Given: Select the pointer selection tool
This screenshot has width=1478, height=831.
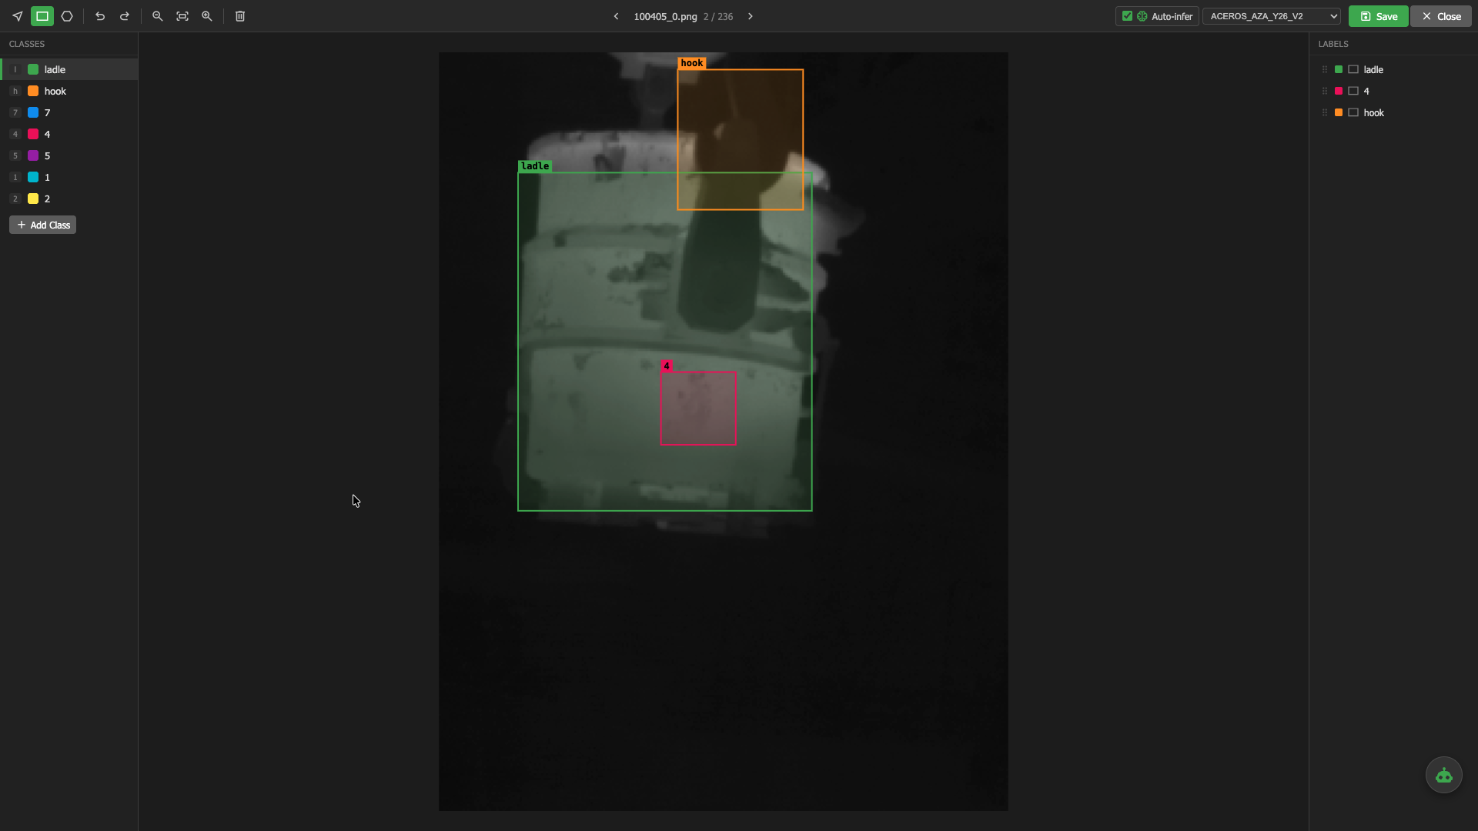Looking at the screenshot, I should [18, 16].
